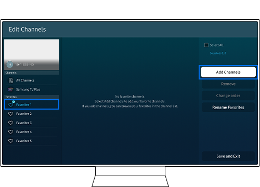Check the Select All checkbox
Viewport: 260px width, 187px height.
click(x=206, y=45)
